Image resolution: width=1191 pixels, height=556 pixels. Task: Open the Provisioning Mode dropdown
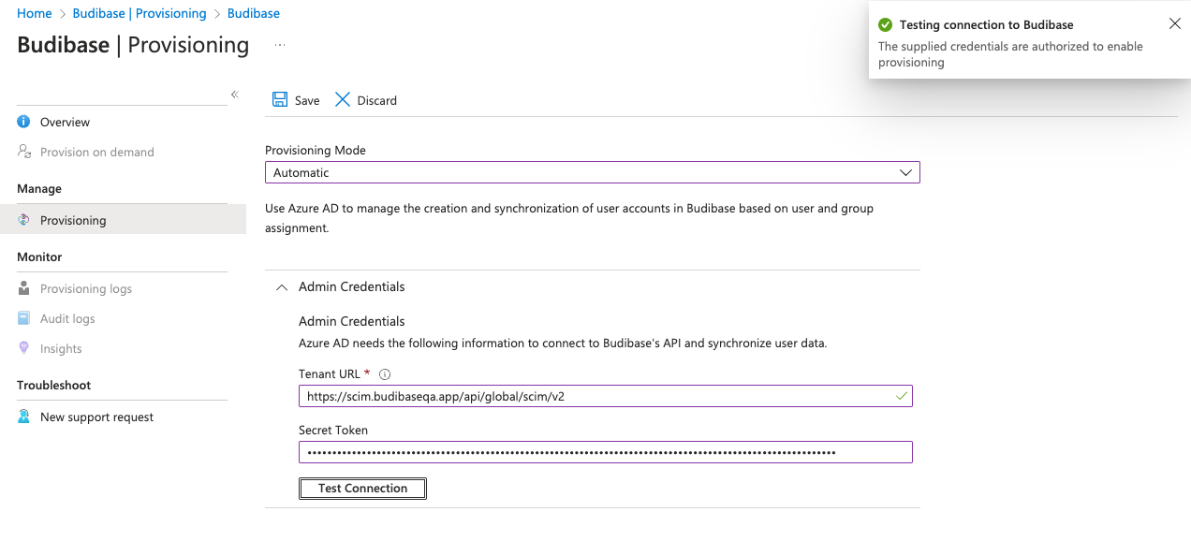tap(593, 172)
